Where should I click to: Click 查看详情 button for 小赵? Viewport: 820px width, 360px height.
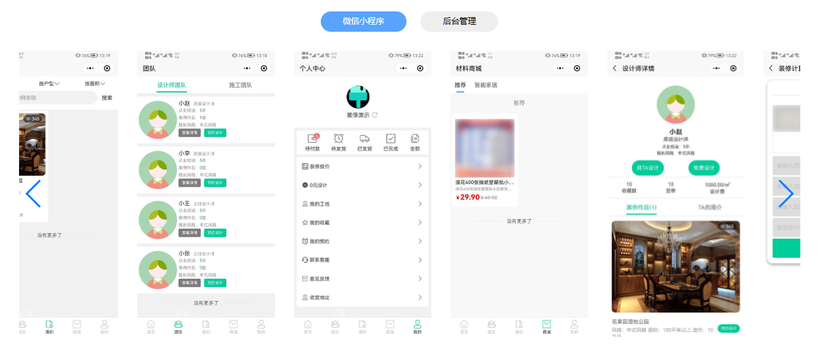(189, 133)
